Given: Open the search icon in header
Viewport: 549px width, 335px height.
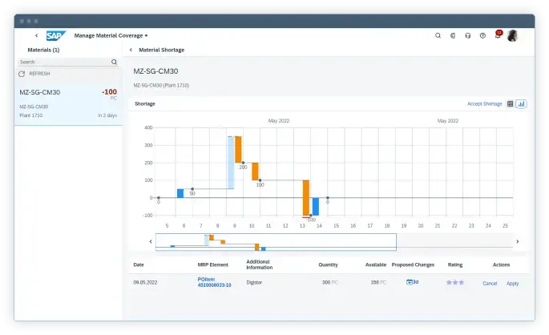Looking at the screenshot, I should [x=438, y=35].
